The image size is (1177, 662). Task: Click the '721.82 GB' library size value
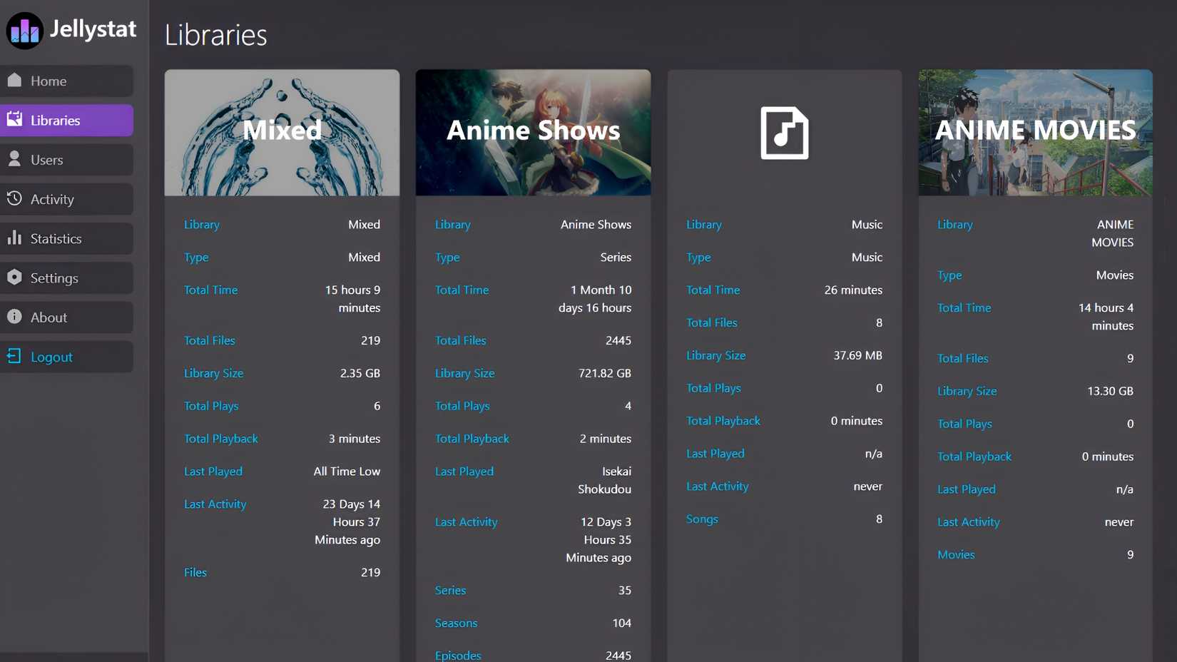click(605, 373)
